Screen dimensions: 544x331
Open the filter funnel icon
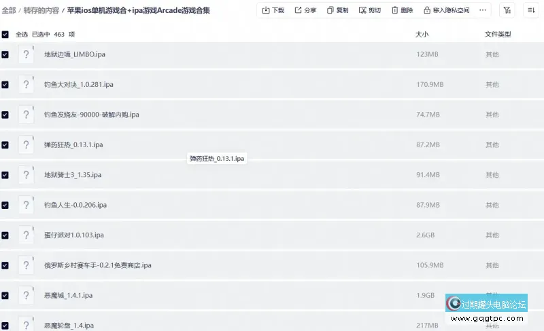click(507, 10)
